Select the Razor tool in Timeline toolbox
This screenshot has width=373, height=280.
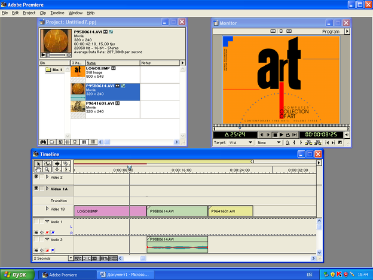(66, 163)
